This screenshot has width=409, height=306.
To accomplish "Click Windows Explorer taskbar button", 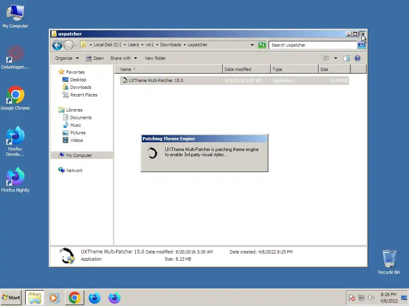I will 35,298.
